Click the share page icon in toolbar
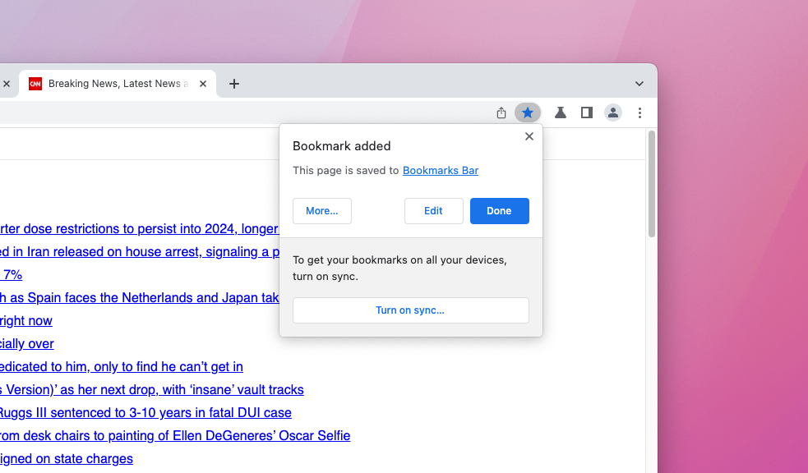The height and width of the screenshot is (473, 808). point(501,113)
